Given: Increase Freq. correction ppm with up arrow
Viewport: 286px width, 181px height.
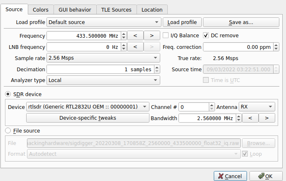Looking at the screenshot, I should coord(276,45).
